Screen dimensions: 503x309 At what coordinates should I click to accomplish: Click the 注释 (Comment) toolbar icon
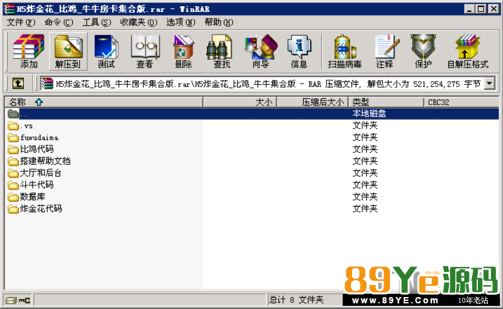coord(387,48)
